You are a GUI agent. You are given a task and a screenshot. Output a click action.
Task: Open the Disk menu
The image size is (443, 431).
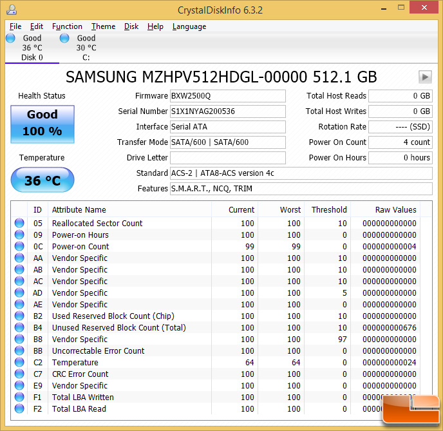[131, 26]
